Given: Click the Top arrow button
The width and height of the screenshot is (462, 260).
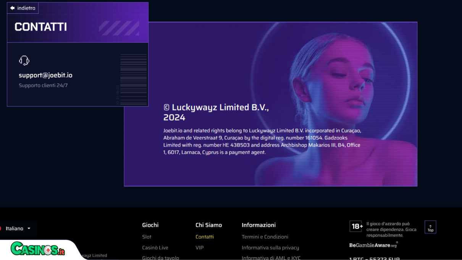Looking at the screenshot, I should pos(430,227).
